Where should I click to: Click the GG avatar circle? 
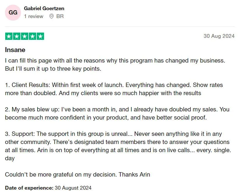[x=13, y=13]
